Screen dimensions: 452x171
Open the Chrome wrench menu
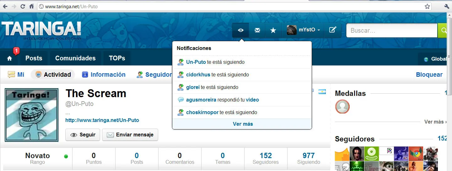pos(447,6)
